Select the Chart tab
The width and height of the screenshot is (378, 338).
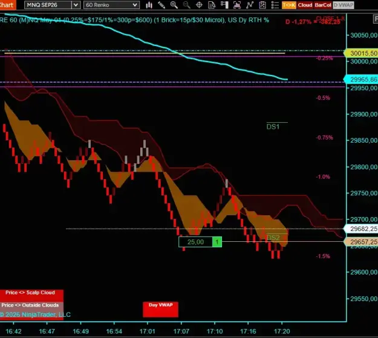[x=7, y=5]
